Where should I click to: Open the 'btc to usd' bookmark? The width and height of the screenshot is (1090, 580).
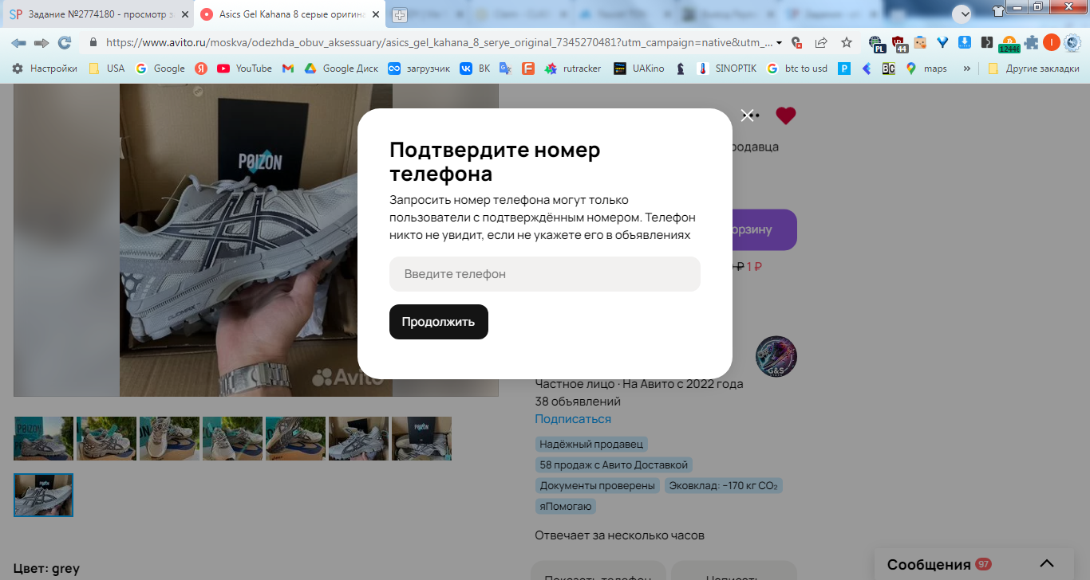pos(796,69)
